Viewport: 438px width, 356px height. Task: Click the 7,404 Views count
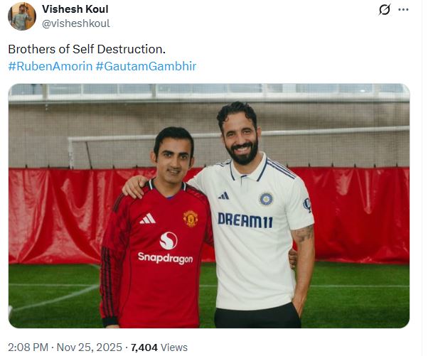coord(159,347)
